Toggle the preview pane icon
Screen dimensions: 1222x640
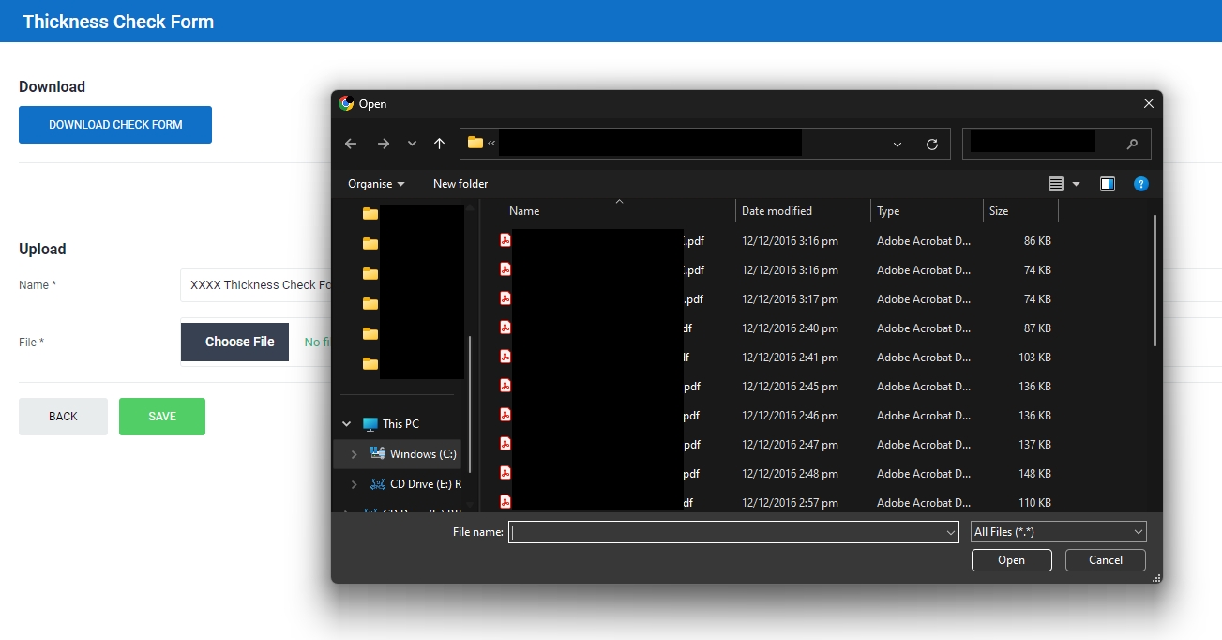coord(1108,184)
